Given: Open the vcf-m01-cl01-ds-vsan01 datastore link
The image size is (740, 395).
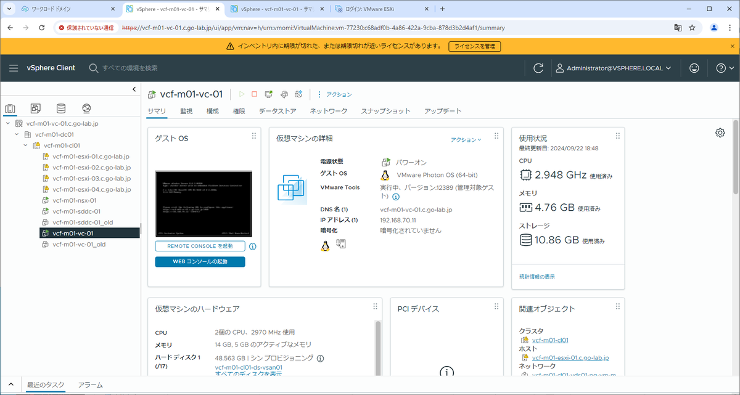Looking at the screenshot, I should point(249,367).
